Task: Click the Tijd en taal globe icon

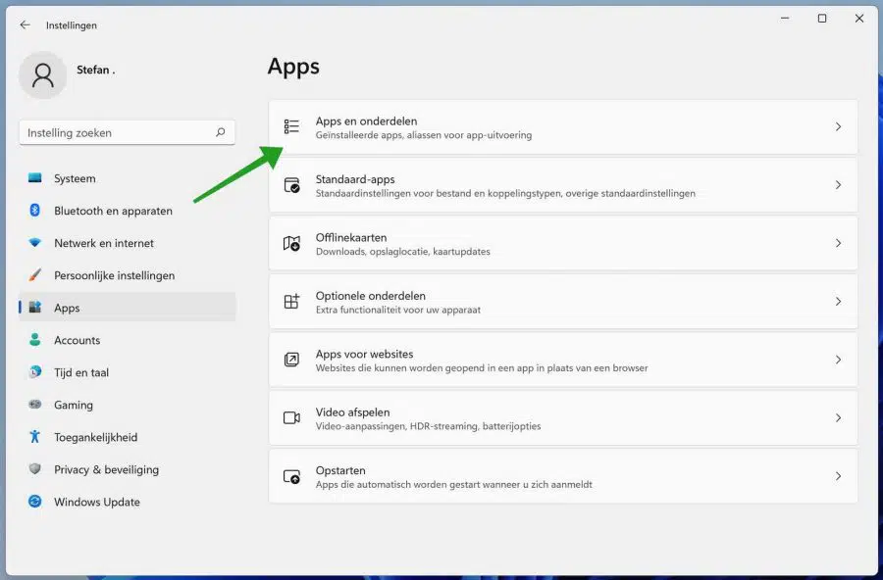Action: point(35,372)
